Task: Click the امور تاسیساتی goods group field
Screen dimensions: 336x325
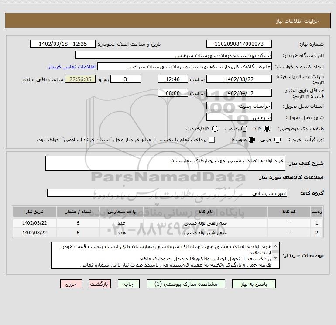Action: 167,193
